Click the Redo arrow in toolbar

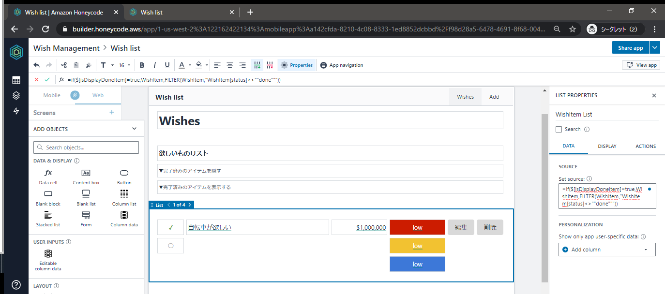click(49, 65)
